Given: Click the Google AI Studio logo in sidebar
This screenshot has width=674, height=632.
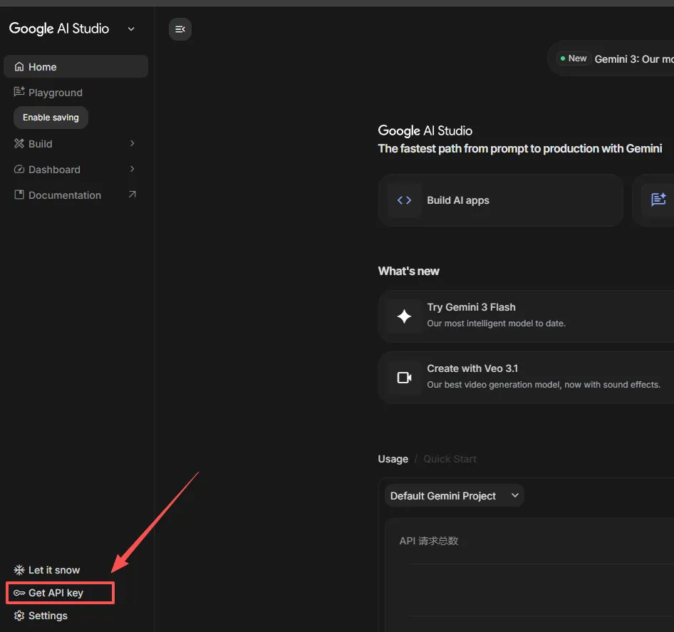Looking at the screenshot, I should (x=59, y=29).
